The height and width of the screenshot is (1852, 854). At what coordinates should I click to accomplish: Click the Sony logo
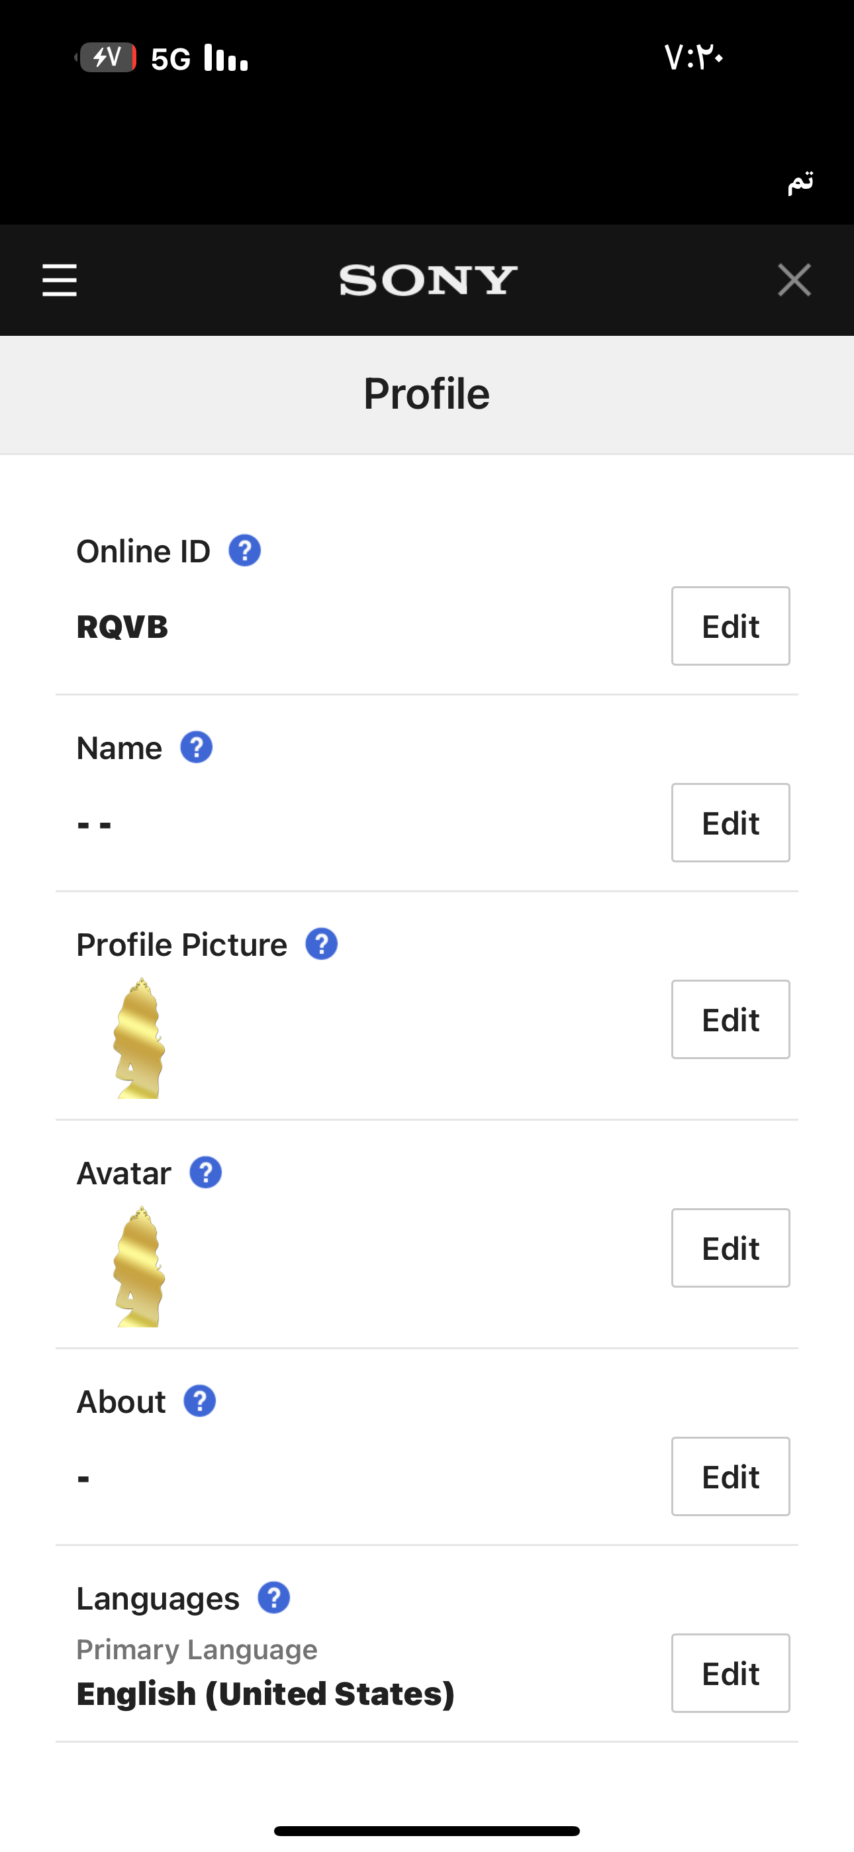tap(428, 280)
